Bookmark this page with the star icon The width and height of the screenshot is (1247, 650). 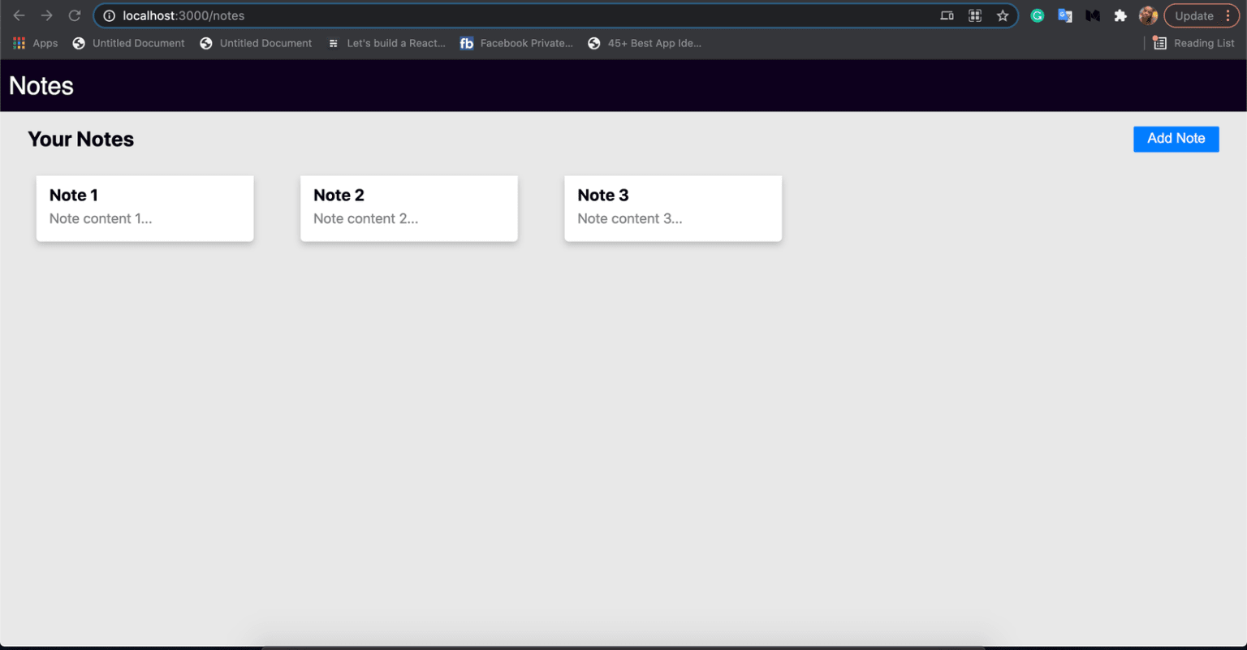pyautogui.click(x=1003, y=15)
